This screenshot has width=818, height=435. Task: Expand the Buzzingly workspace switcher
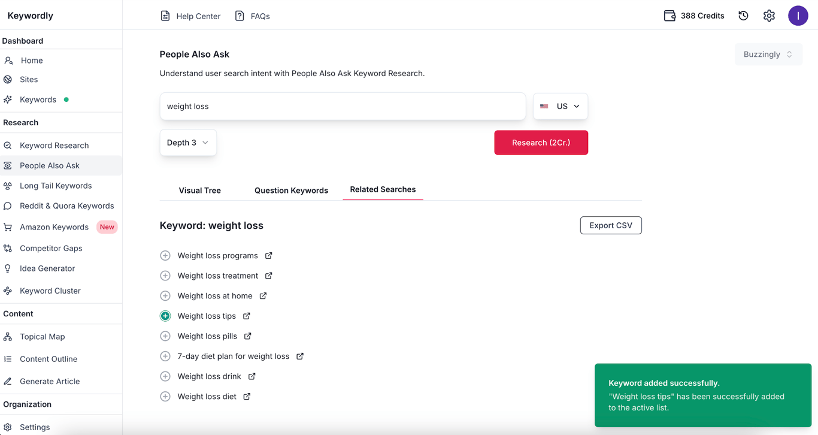point(768,55)
